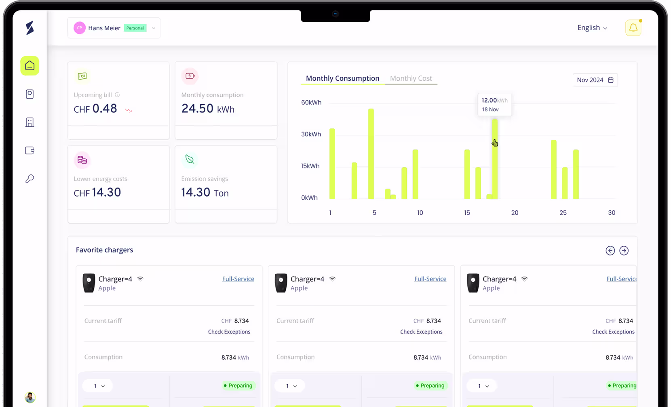
Task: Click the calendar icon beside Nov 2024
Action: pyautogui.click(x=611, y=80)
